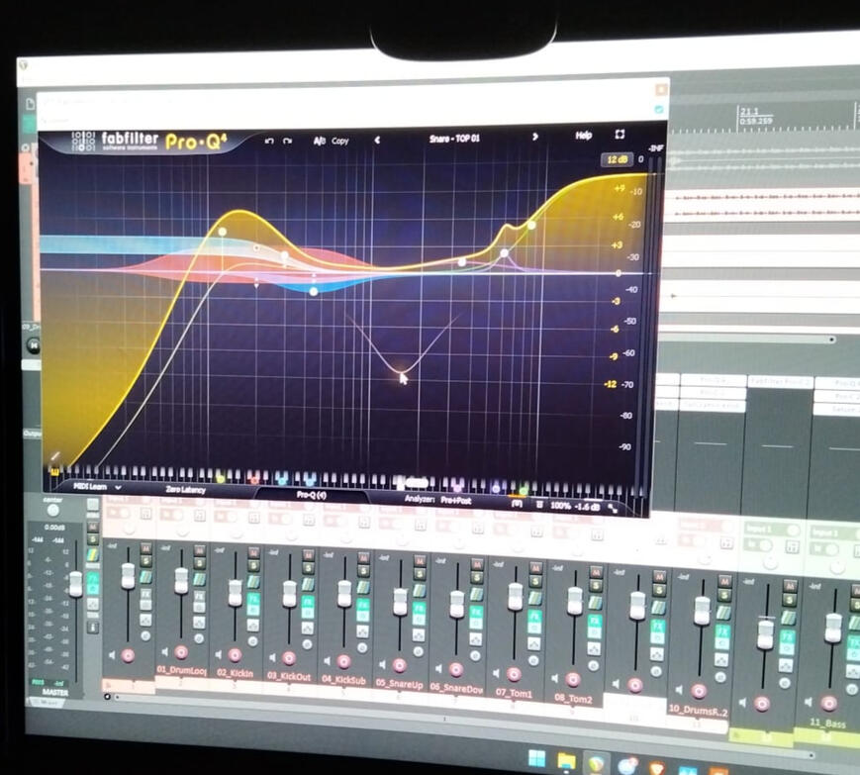Select the 11_Bass track name
The image size is (860, 775).
pos(827,724)
